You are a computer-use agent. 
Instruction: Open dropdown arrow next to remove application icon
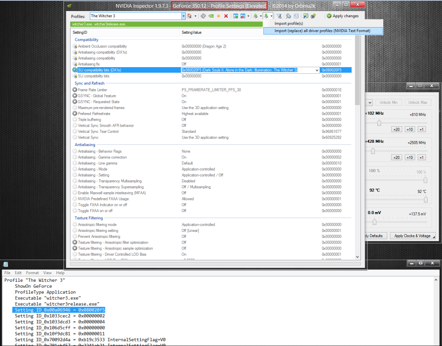coord(248,16)
